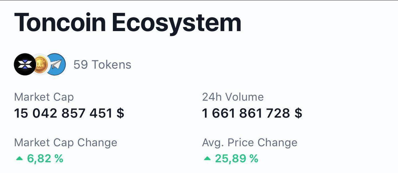This screenshot has height=173, width=398.
Task: Click the Avg. Price Change label
Action: (x=250, y=143)
